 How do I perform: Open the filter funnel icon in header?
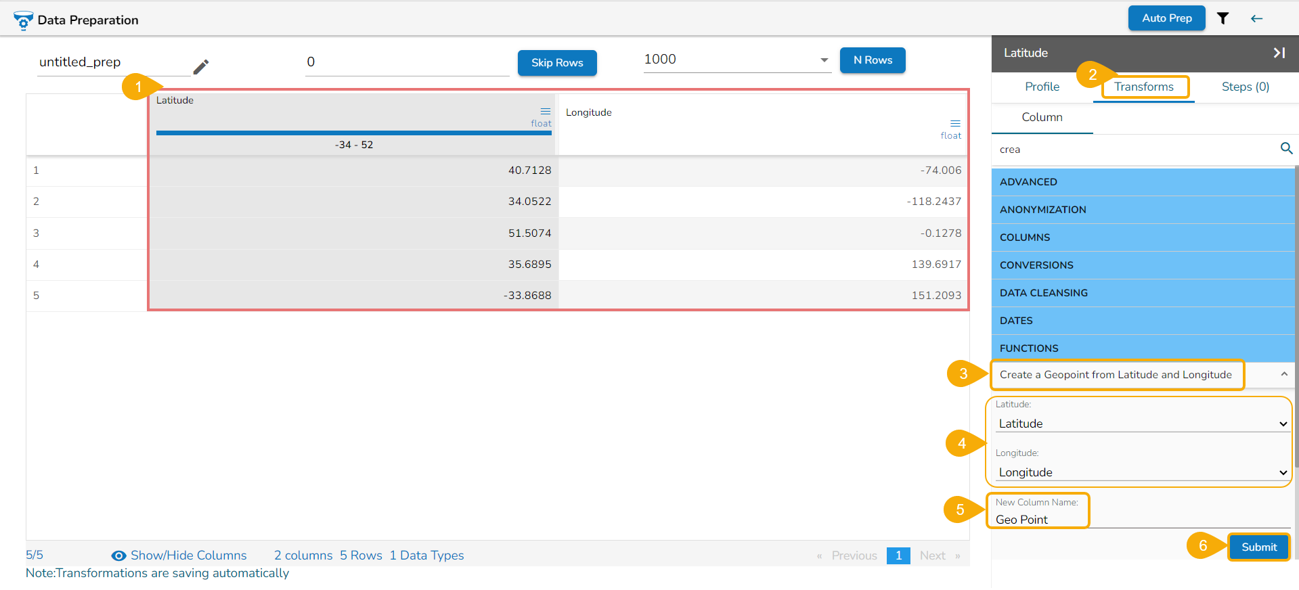tap(1223, 18)
